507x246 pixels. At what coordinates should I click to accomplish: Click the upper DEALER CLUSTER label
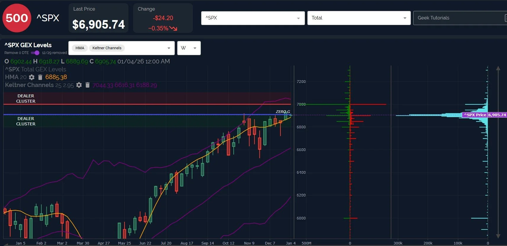tap(26, 99)
